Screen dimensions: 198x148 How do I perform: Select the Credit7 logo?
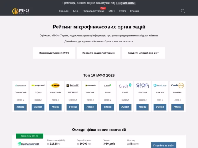[x=125, y=86]
